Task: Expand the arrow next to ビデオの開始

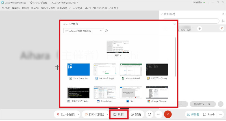Action: [x=107, y=115]
